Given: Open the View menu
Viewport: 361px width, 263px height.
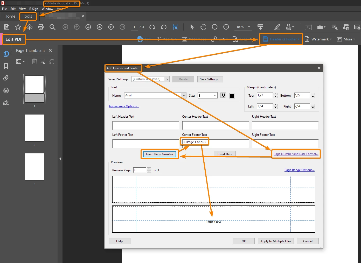Looking at the screenshot, I should coord(22,9).
